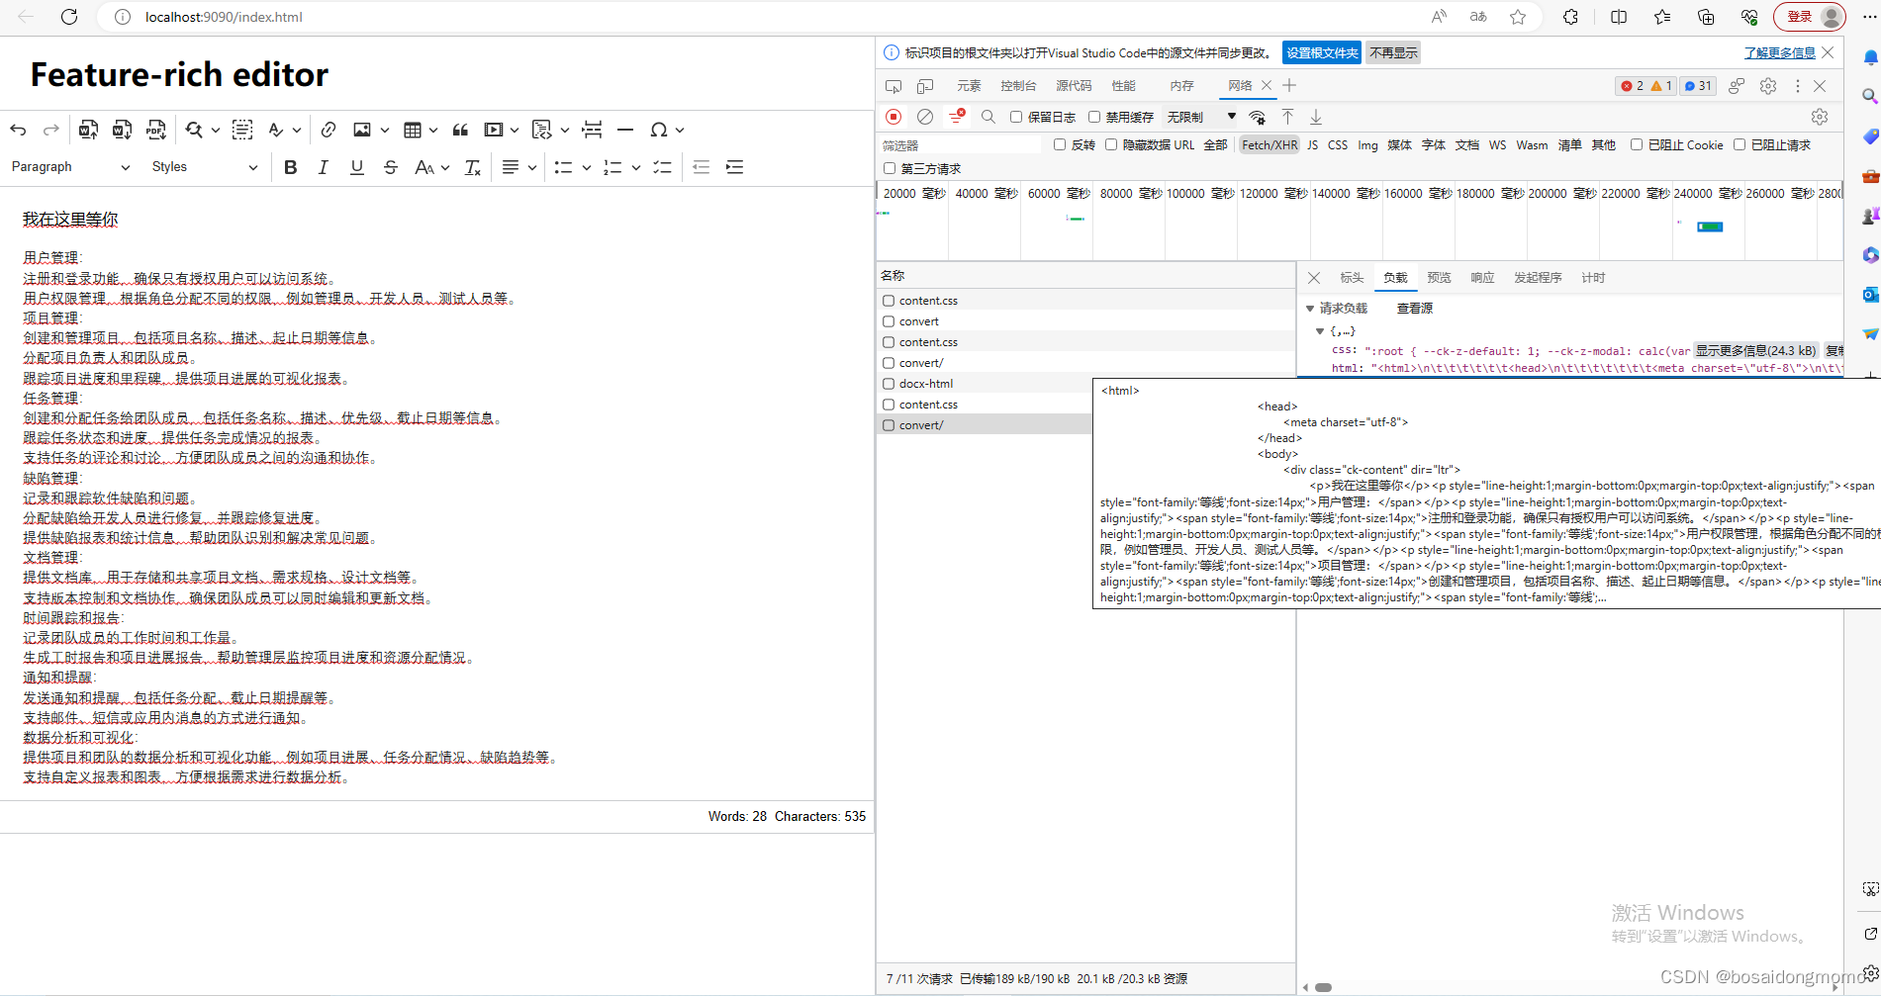Click the 设置根文件夹 button
This screenshot has width=1881, height=996.
1322,53
